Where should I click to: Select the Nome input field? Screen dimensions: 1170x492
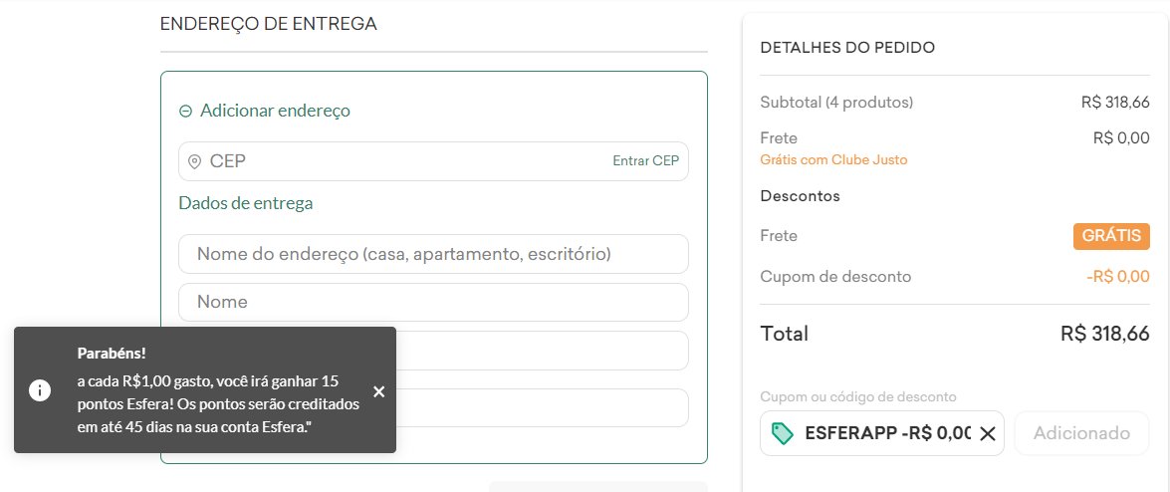tap(433, 302)
